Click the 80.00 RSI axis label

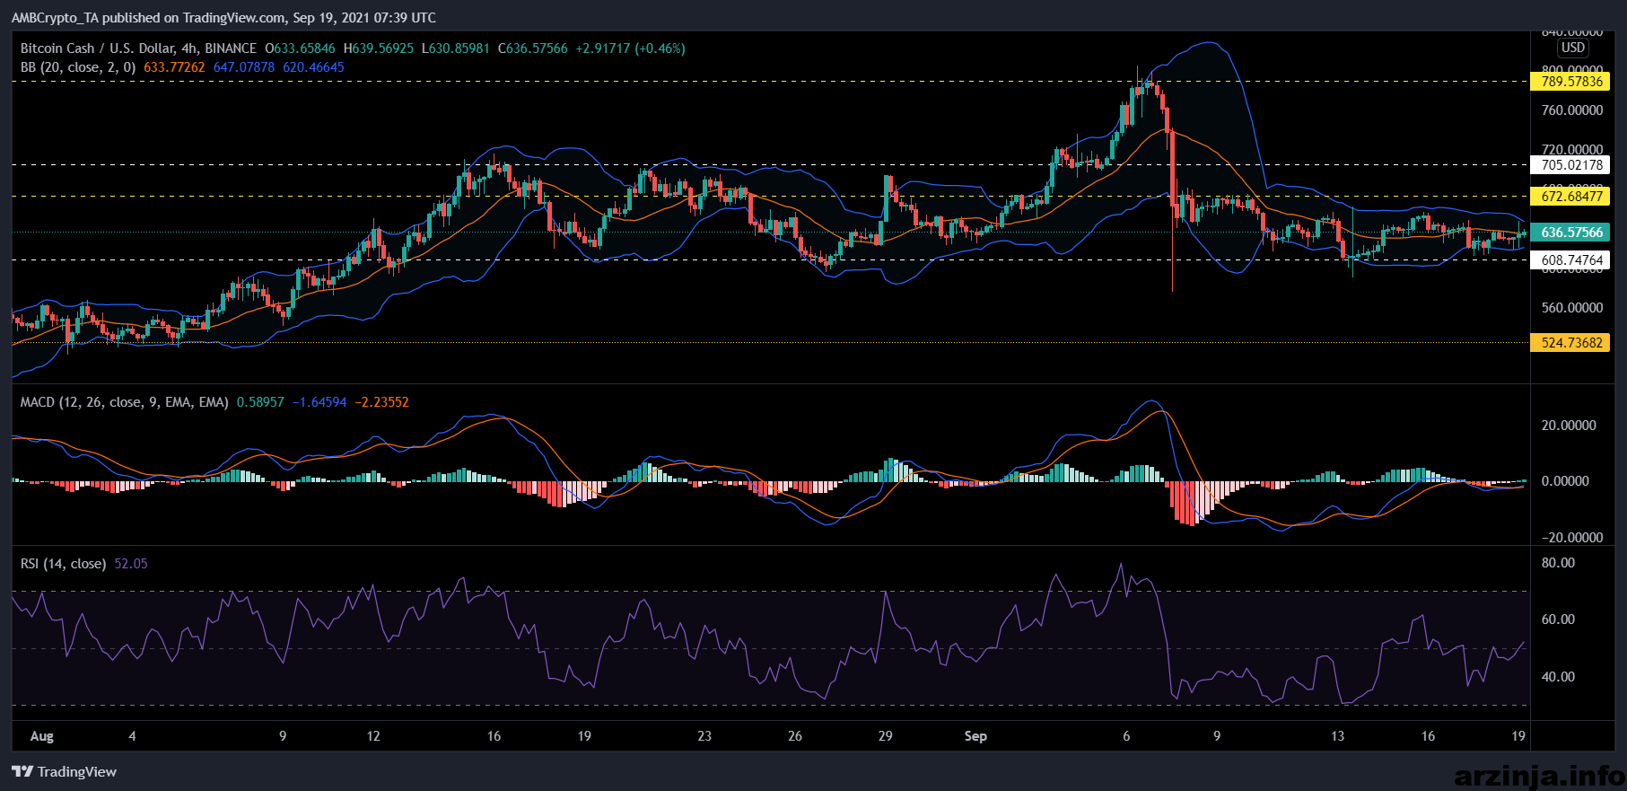1558,563
